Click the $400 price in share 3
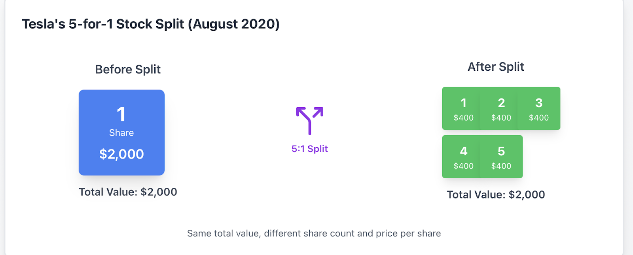The width and height of the screenshot is (633, 255). tap(539, 118)
